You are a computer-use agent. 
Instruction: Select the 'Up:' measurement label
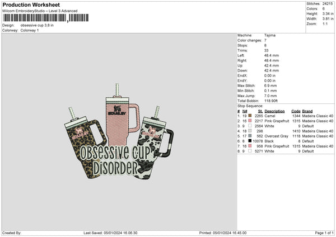click(x=240, y=65)
